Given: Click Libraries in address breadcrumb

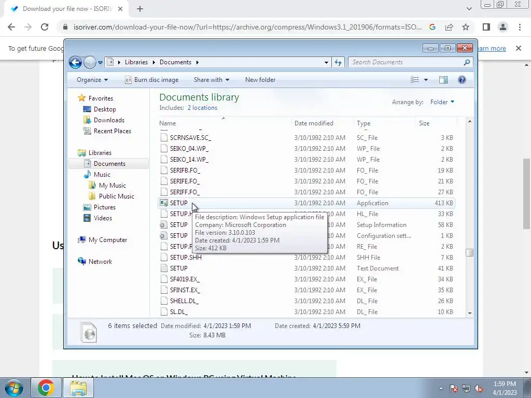Looking at the screenshot, I should pyautogui.click(x=136, y=62).
